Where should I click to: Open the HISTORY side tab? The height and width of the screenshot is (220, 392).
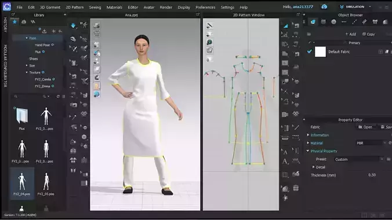pos(5,24)
